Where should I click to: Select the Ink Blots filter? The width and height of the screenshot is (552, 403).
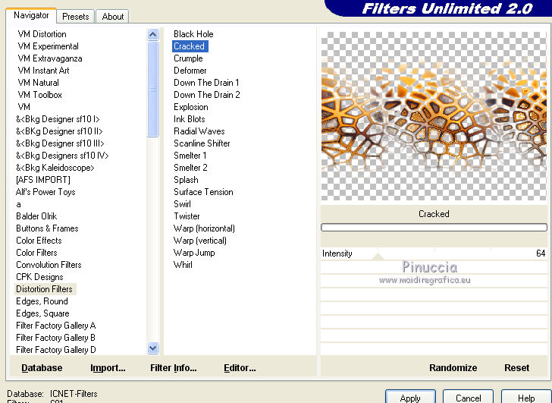tap(189, 119)
